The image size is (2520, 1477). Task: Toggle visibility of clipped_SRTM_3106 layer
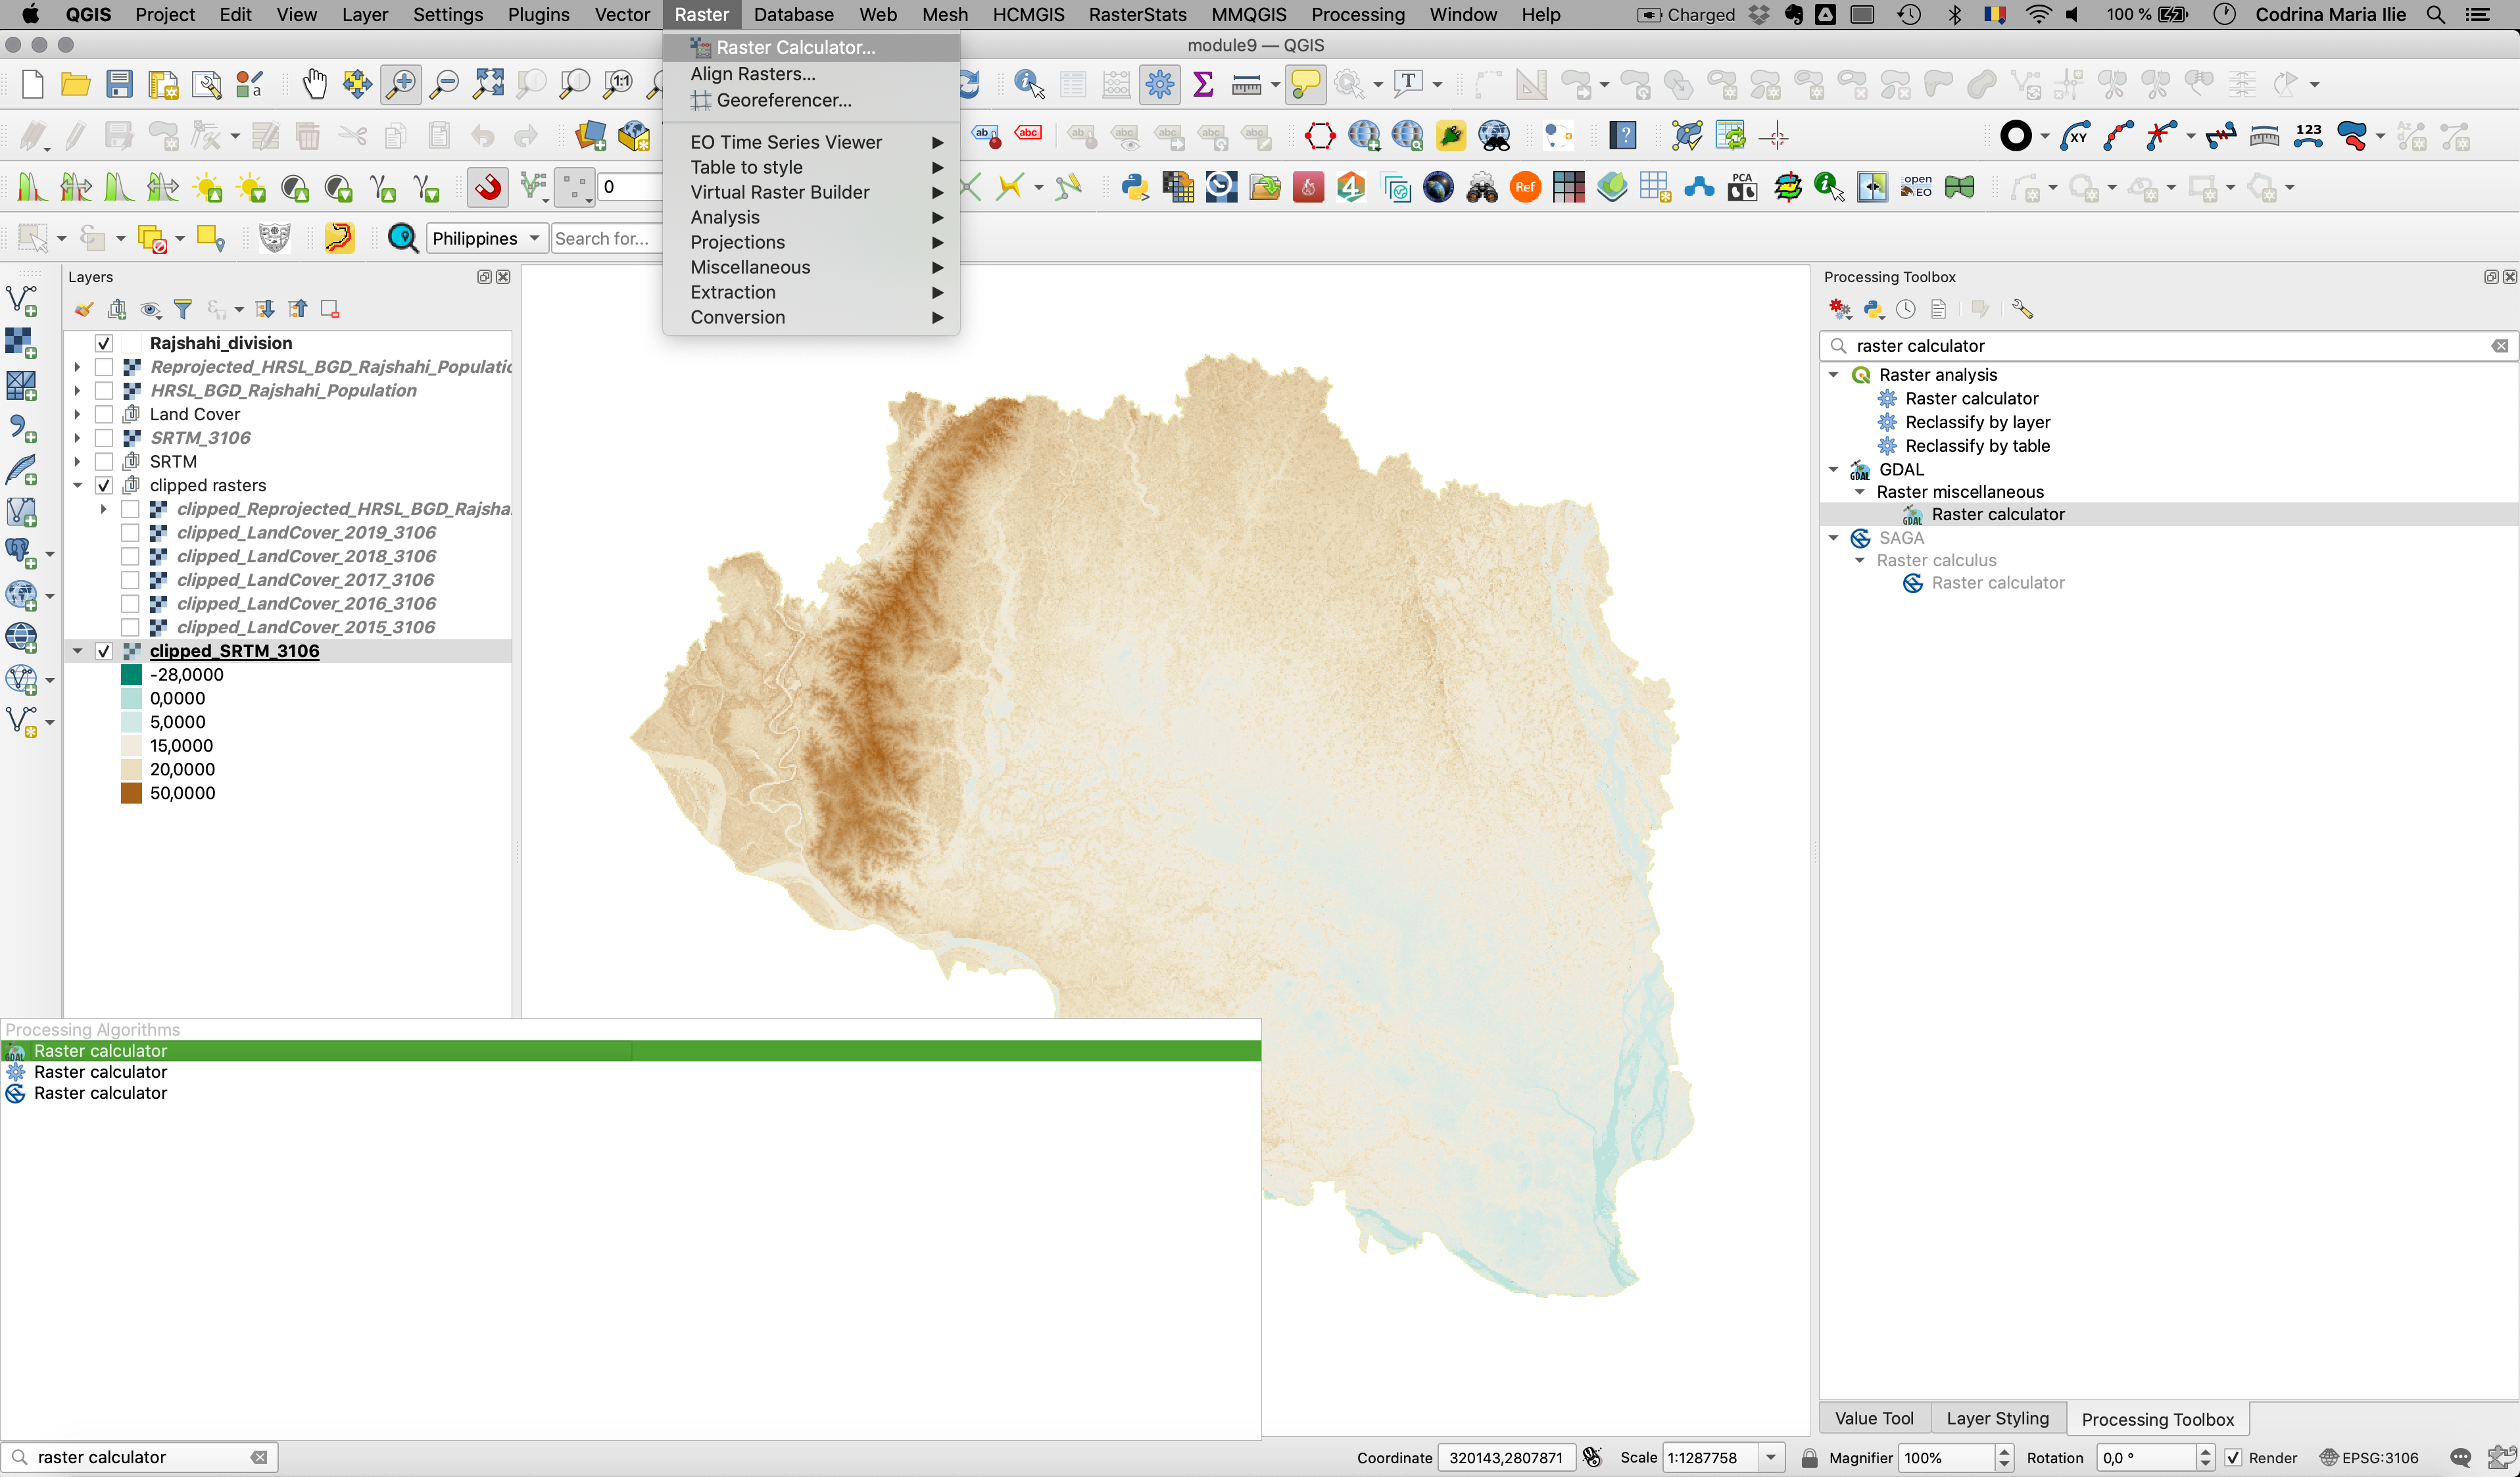pos(105,650)
